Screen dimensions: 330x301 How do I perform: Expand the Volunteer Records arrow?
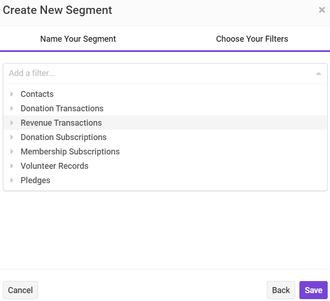coord(12,166)
